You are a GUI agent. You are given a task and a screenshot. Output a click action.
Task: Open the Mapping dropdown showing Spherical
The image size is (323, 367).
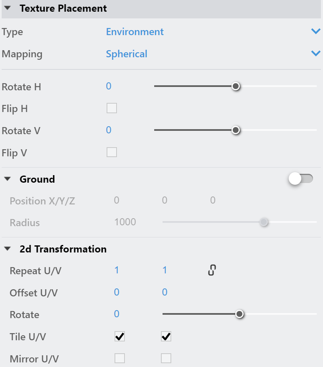coord(213,54)
